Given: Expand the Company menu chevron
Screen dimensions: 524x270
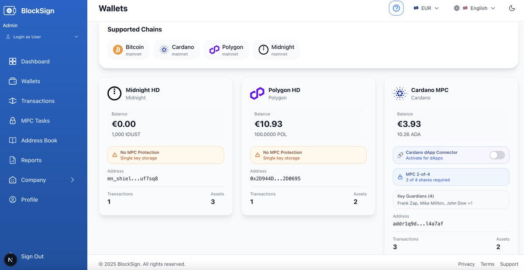Looking at the screenshot, I should point(72,180).
